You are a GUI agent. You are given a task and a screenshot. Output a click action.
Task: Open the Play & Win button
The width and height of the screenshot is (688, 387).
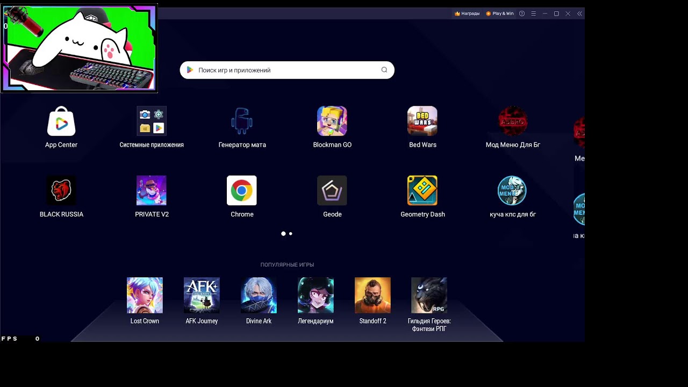[x=500, y=13]
